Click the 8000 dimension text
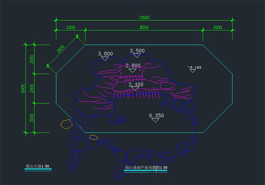 [x=144, y=27]
